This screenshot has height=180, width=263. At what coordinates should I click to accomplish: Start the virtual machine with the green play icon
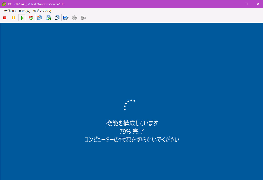[x=22, y=18]
